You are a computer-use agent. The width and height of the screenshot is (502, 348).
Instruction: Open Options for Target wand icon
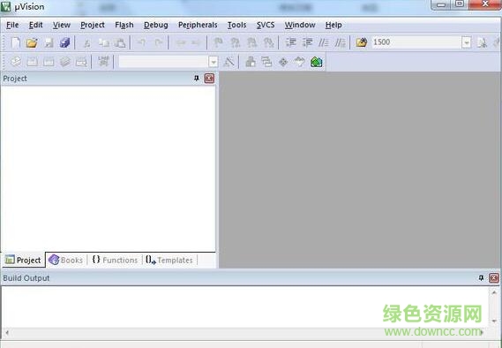tap(229, 62)
